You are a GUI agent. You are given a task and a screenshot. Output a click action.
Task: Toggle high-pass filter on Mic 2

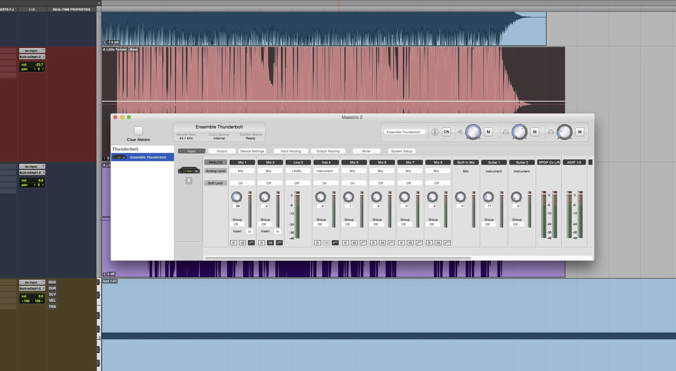279,243
